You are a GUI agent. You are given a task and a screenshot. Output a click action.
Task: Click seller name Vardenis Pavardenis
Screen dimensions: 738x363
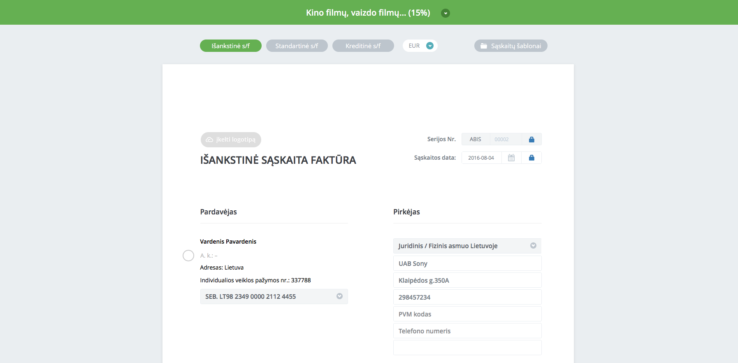click(x=228, y=242)
